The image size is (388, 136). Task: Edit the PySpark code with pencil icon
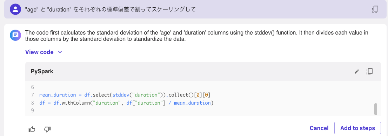[356, 71]
